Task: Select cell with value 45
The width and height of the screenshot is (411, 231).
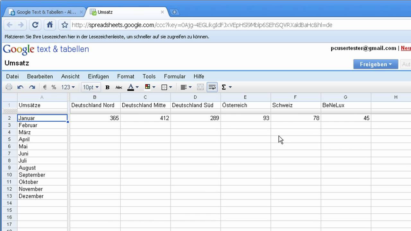Action: pos(345,118)
